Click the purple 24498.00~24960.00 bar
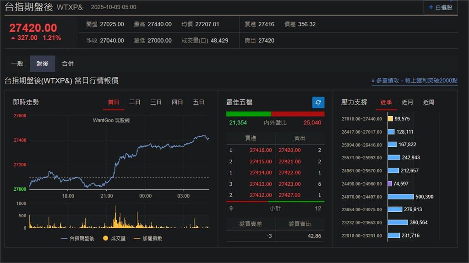The height and width of the screenshot is (263, 469). pyautogui.click(x=390, y=183)
